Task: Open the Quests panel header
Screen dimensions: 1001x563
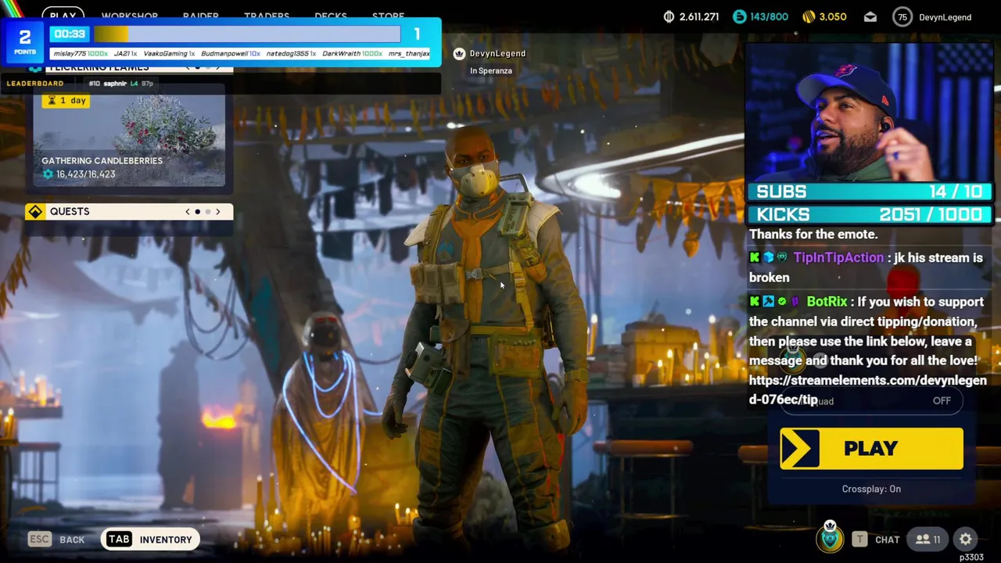Action: point(129,212)
